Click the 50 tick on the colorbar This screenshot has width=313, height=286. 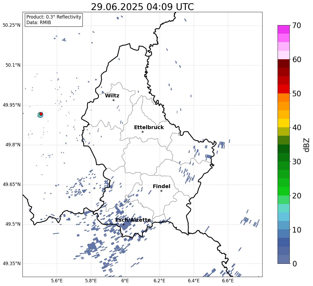(297, 93)
